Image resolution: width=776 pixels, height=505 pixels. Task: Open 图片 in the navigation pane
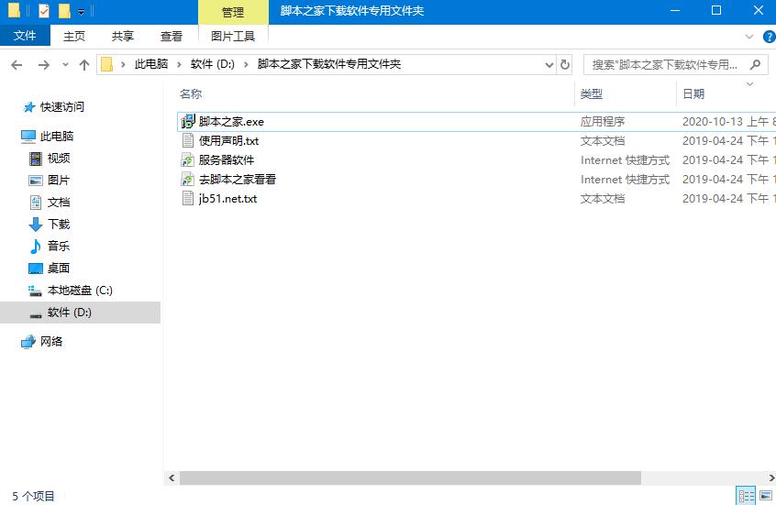[x=59, y=180]
